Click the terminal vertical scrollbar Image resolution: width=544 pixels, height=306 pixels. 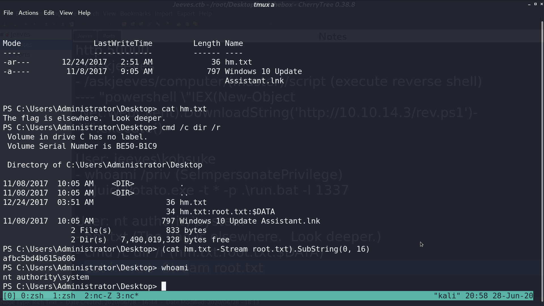click(x=542, y=161)
